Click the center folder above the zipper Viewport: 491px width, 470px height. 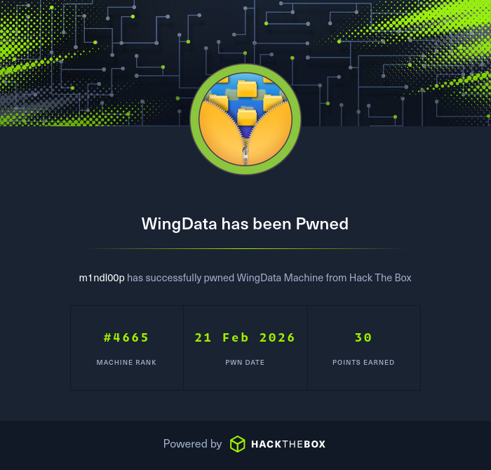[247, 116]
